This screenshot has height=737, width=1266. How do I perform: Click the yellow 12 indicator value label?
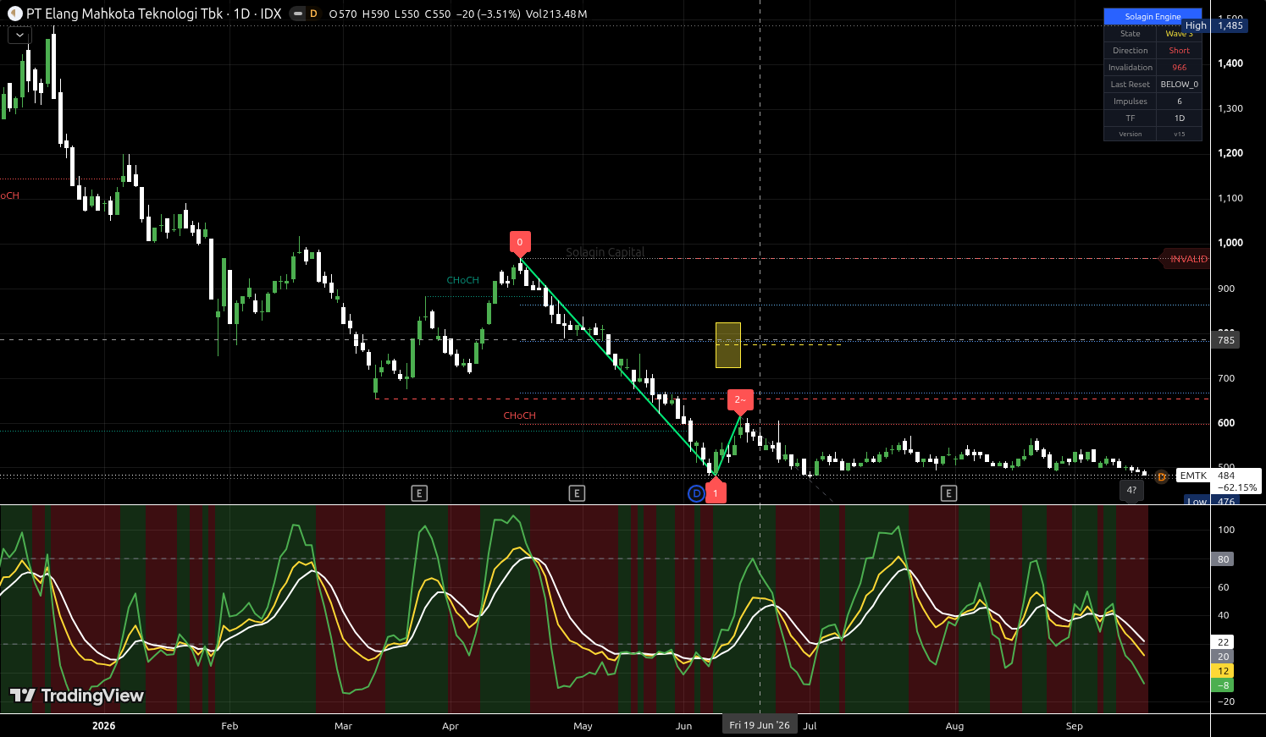tap(1223, 671)
